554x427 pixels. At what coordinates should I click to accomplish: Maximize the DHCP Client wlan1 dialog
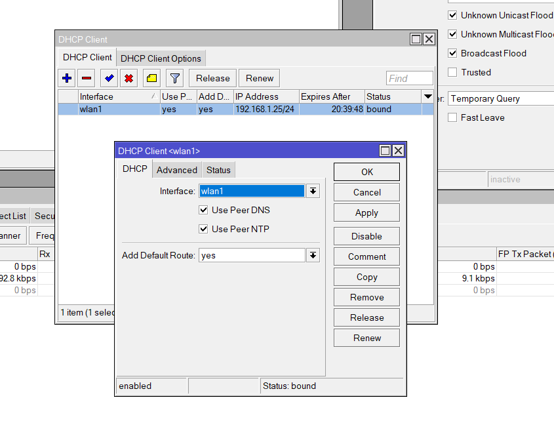pos(385,151)
